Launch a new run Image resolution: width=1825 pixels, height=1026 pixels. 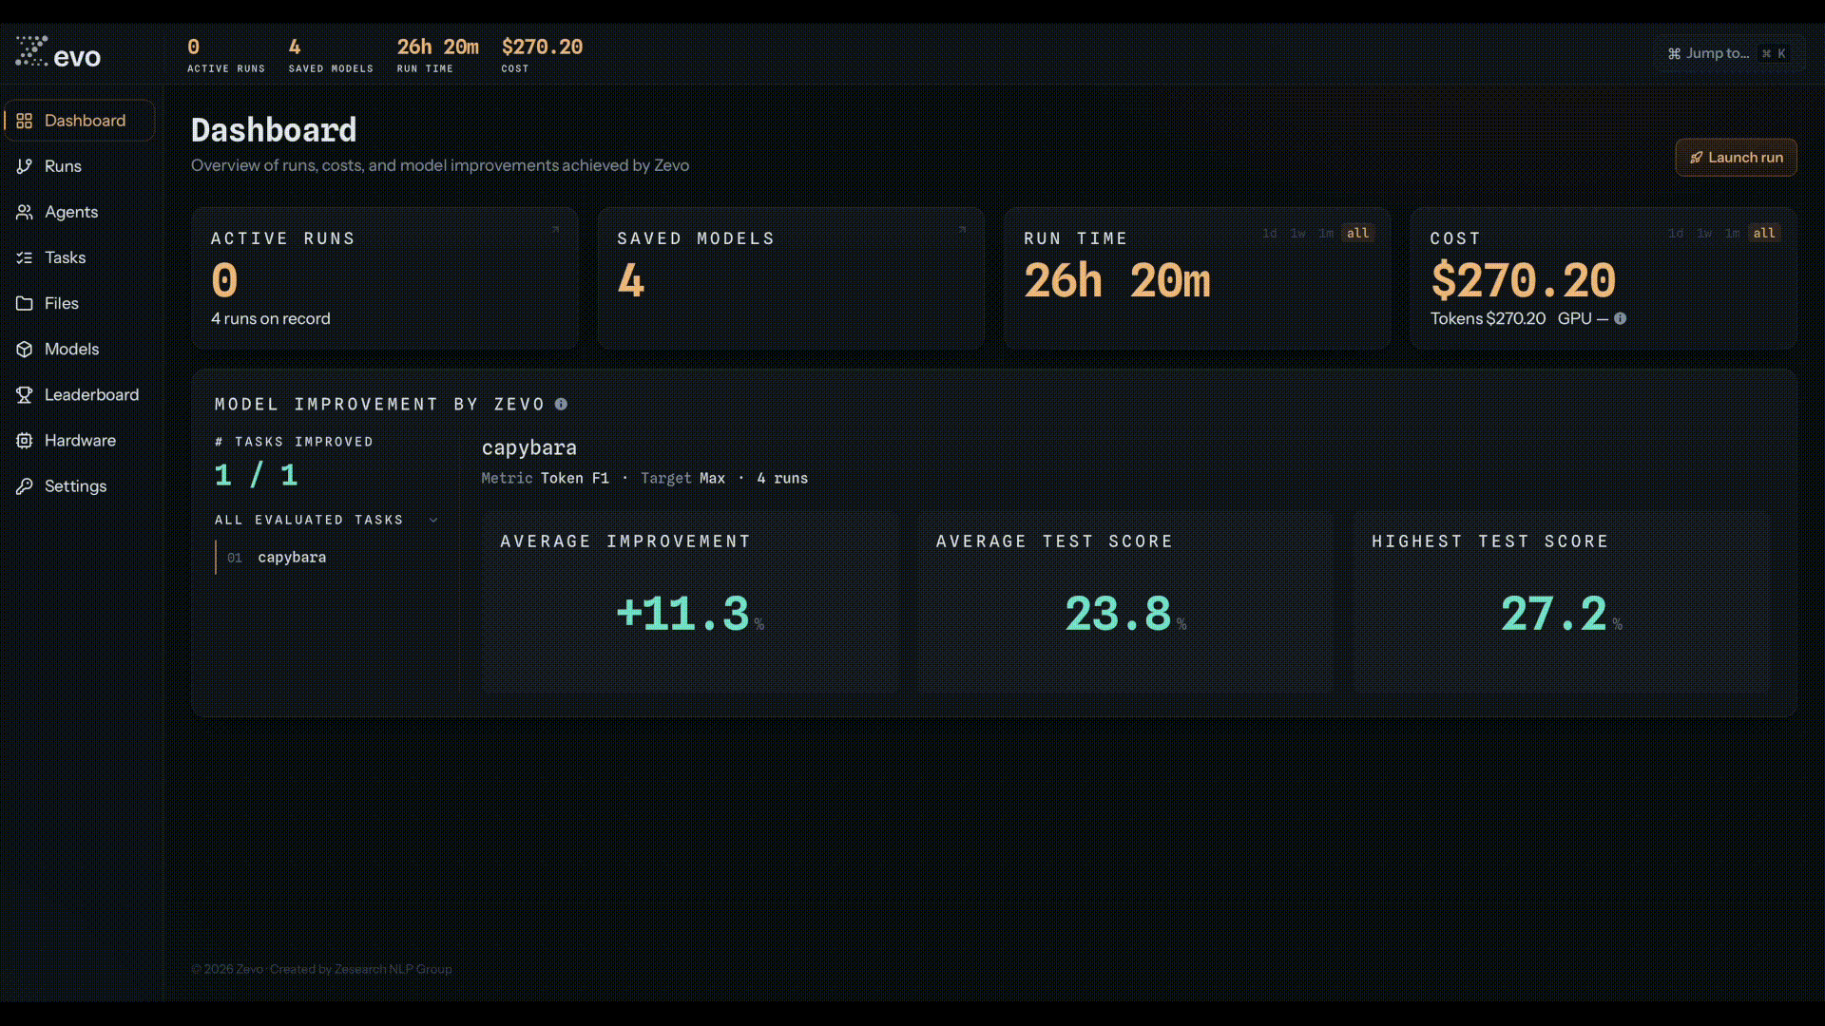1736,158
